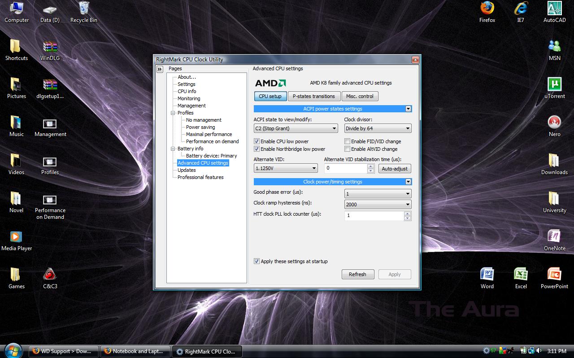This screenshot has height=358, width=574.
Task: Open the Power saving profile page
Action: click(200, 127)
